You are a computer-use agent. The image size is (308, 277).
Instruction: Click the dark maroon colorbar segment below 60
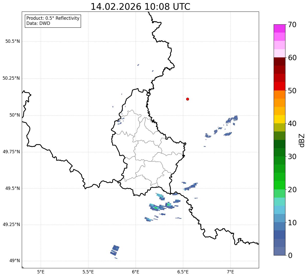[279, 61]
